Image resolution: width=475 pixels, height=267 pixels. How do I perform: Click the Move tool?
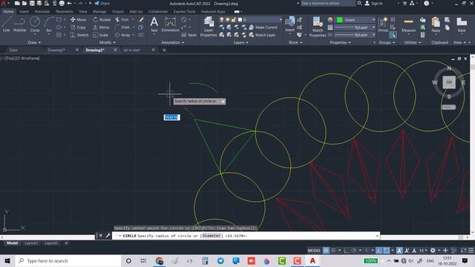(78, 19)
